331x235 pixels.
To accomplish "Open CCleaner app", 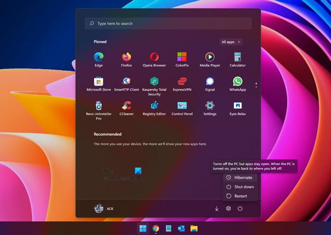I will pyautogui.click(x=126, y=108).
